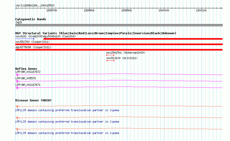
Task: Open the middle LPP|LIM domain OMIM link
Action: coord(67,122)
